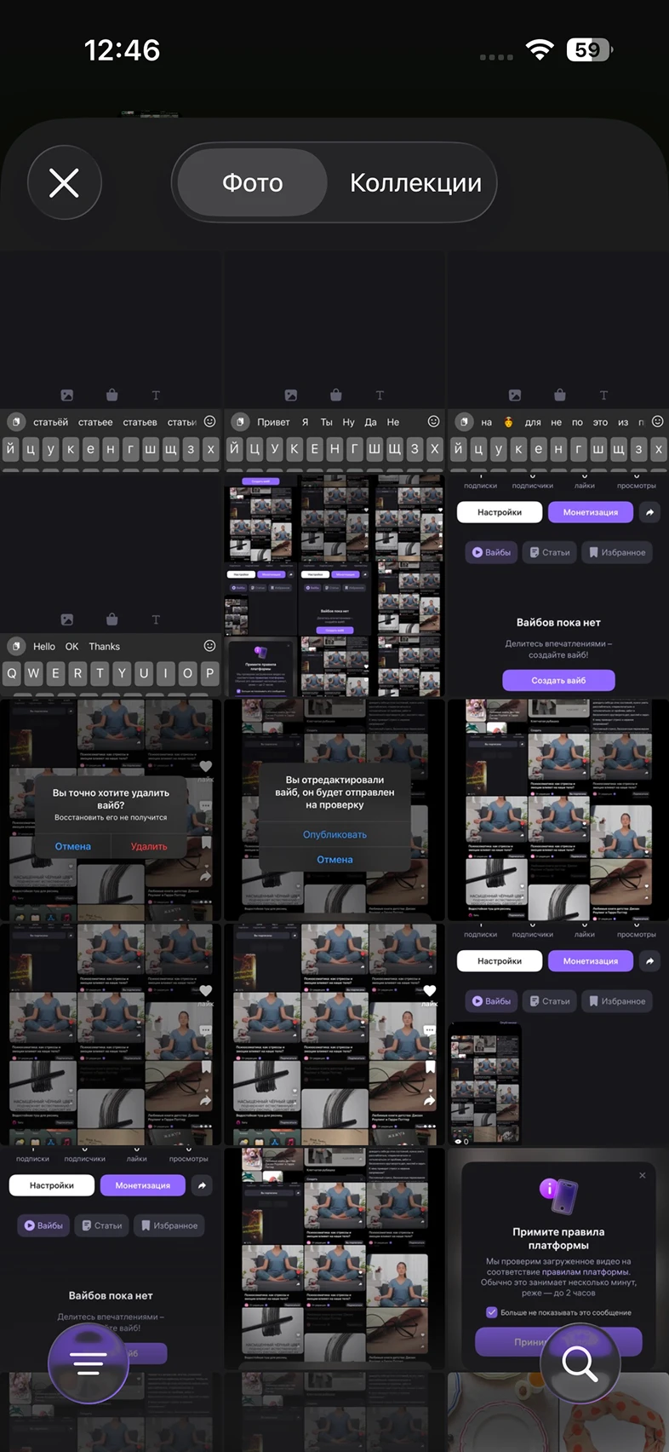Select screenshot with 'Привет Я Ты' suggestions

[334, 361]
